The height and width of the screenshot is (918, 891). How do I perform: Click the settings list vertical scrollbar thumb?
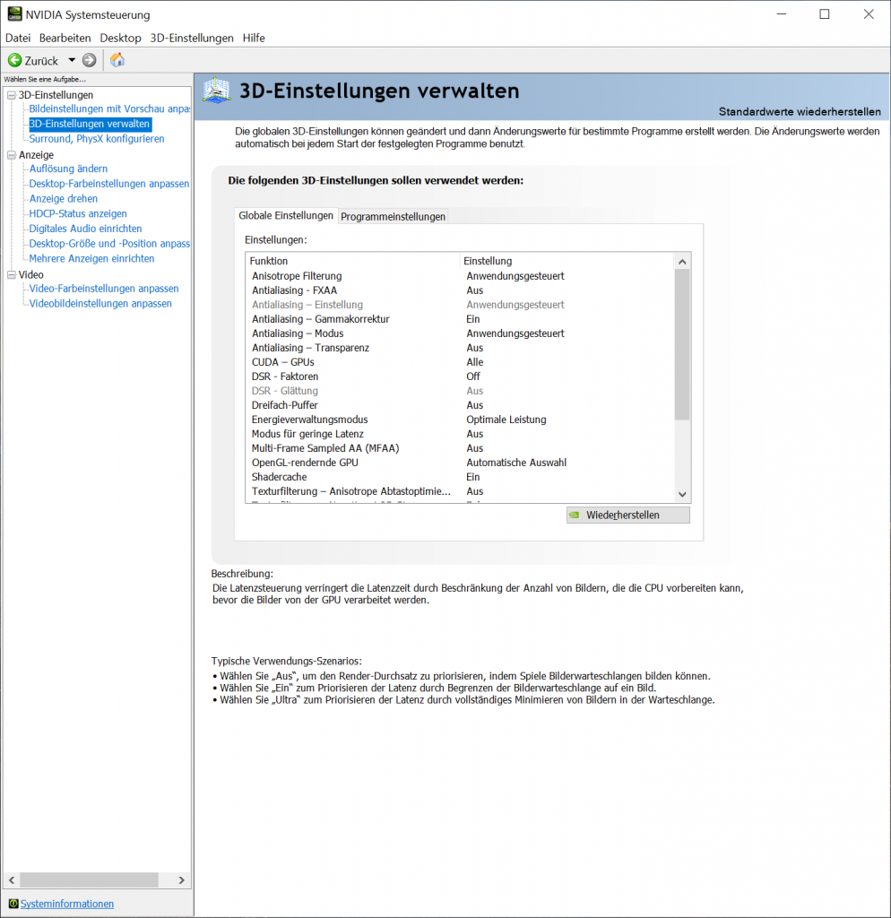pyautogui.click(x=682, y=345)
